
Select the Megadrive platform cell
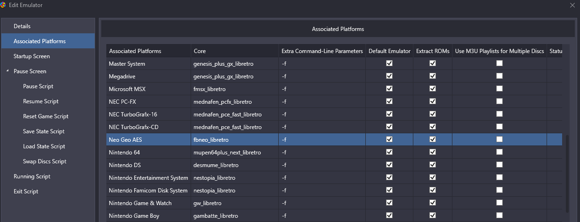[x=148, y=77]
